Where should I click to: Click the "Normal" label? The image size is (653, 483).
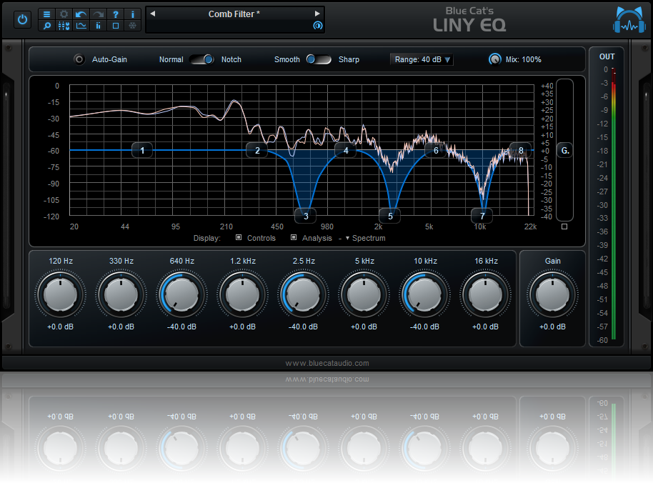click(171, 59)
